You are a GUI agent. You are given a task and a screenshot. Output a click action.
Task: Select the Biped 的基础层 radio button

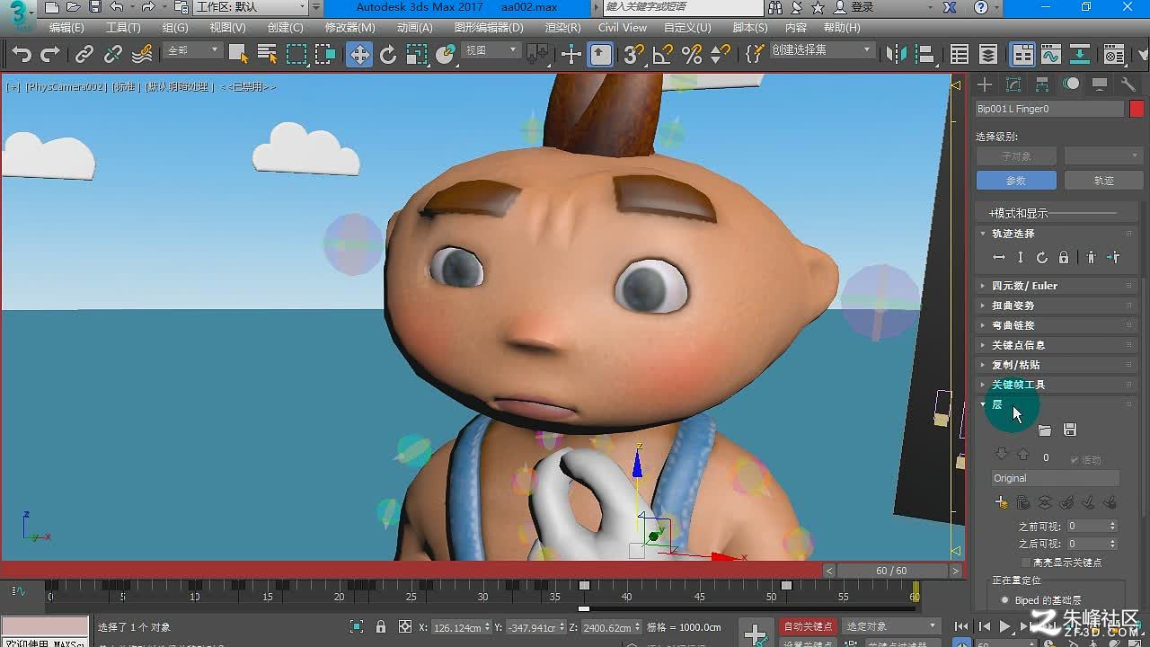click(x=1004, y=600)
